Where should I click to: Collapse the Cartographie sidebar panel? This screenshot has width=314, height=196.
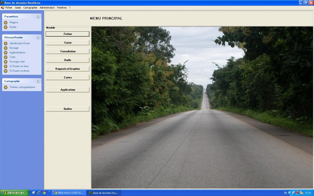click(x=38, y=81)
